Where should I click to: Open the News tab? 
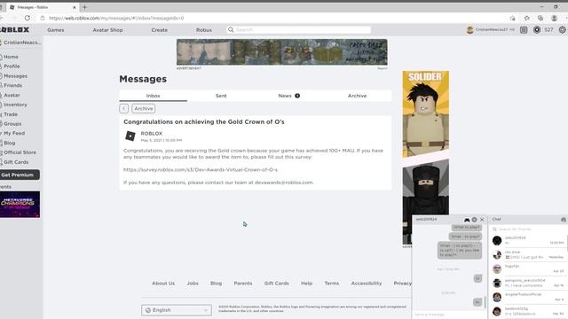pyautogui.click(x=288, y=96)
